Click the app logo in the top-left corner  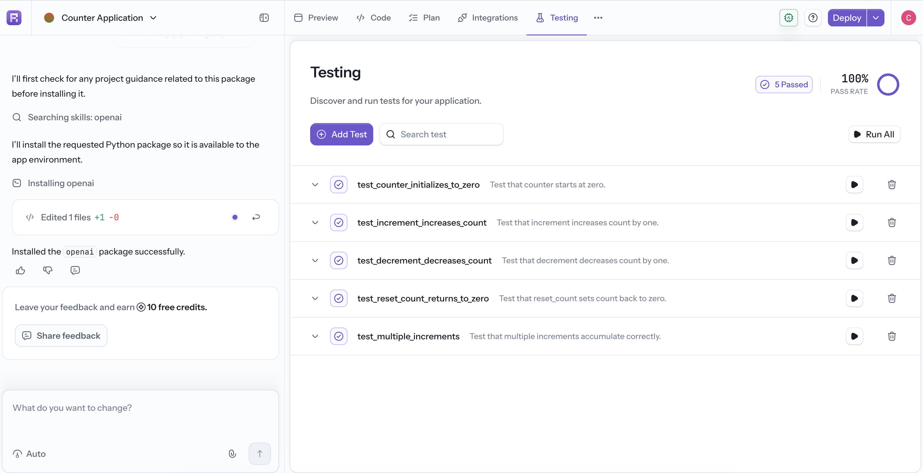14,17
